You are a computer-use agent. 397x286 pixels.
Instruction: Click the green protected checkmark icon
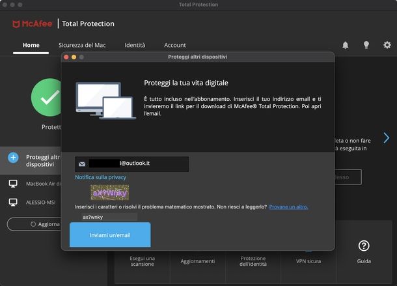click(47, 97)
